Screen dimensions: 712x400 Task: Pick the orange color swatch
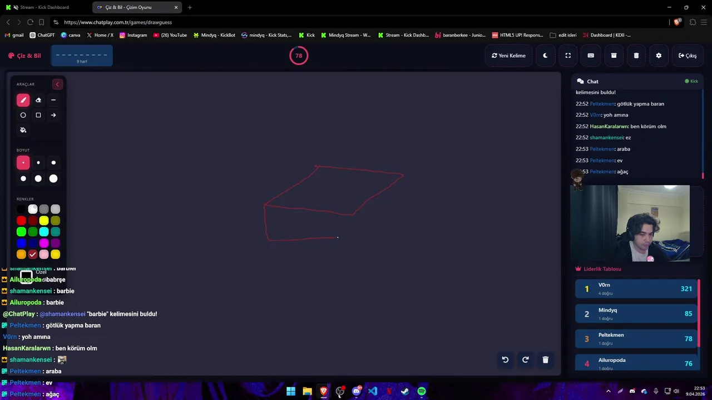click(x=21, y=254)
